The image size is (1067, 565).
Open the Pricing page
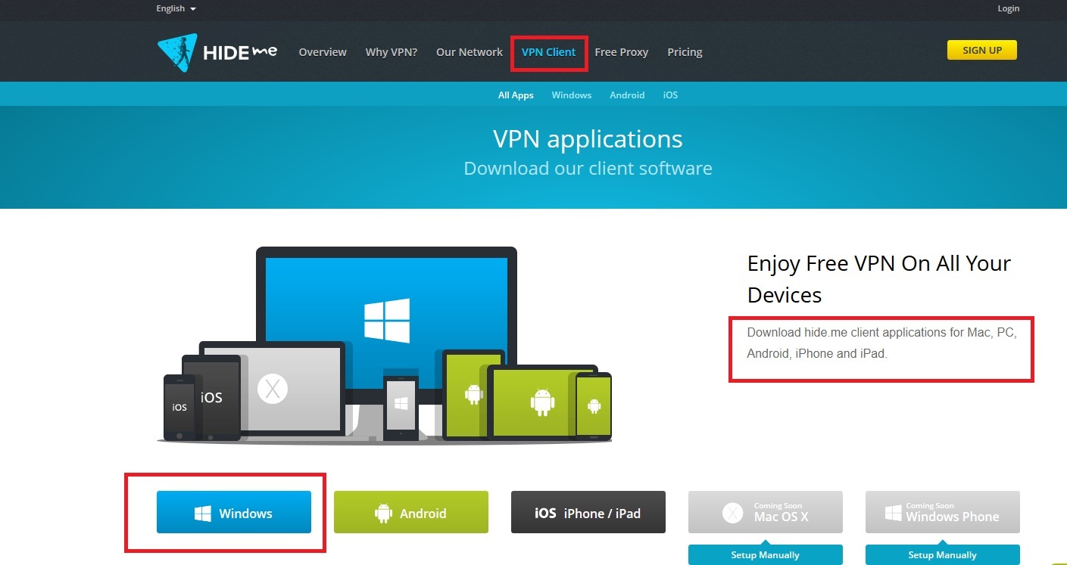(x=685, y=52)
